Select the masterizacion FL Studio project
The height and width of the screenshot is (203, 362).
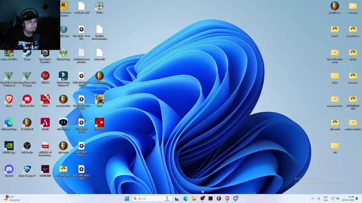click(63, 101)
